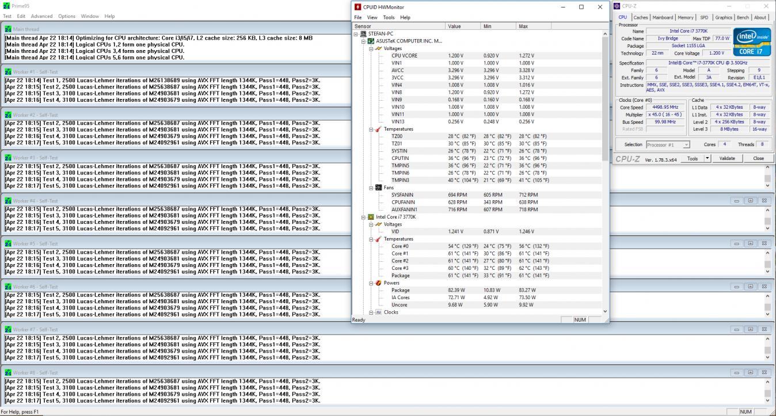The image size is (776, 416).
Task: Switch to the Caches tab in CPU-Z
Action: [x=641, y=17]
